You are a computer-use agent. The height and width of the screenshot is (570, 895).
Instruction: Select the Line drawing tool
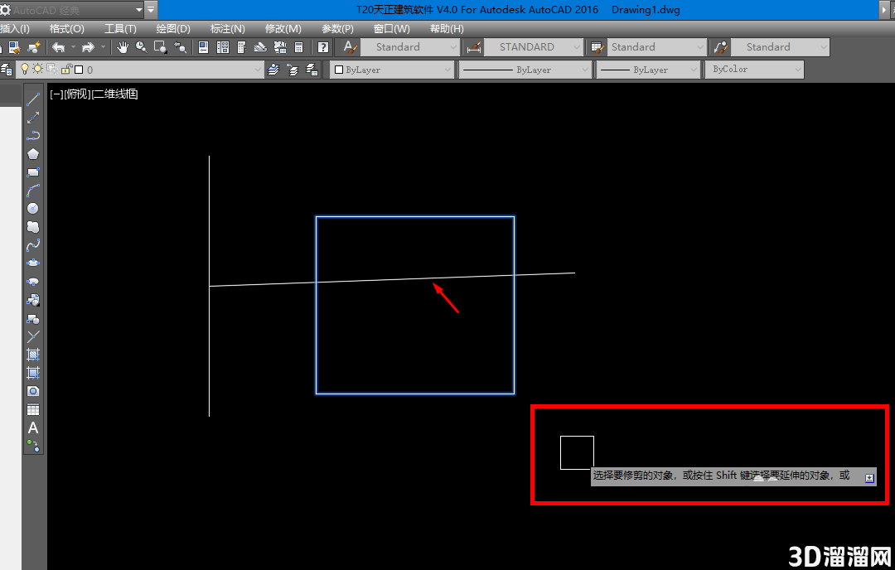click(x=33, y=99)
